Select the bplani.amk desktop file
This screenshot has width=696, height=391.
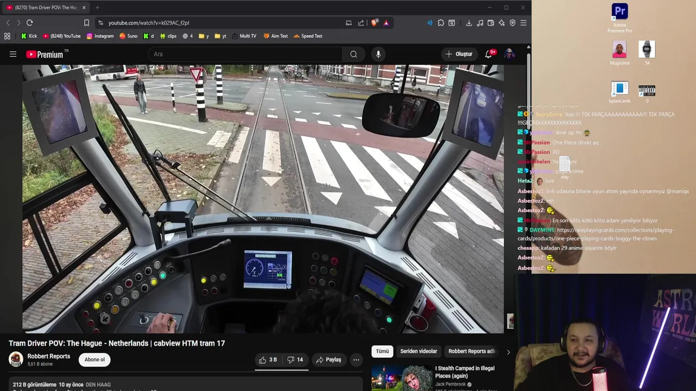619,92
